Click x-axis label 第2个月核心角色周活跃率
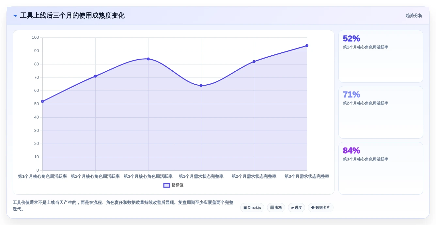The width and height of the screenshot is (436, 225). coord(95,176)
